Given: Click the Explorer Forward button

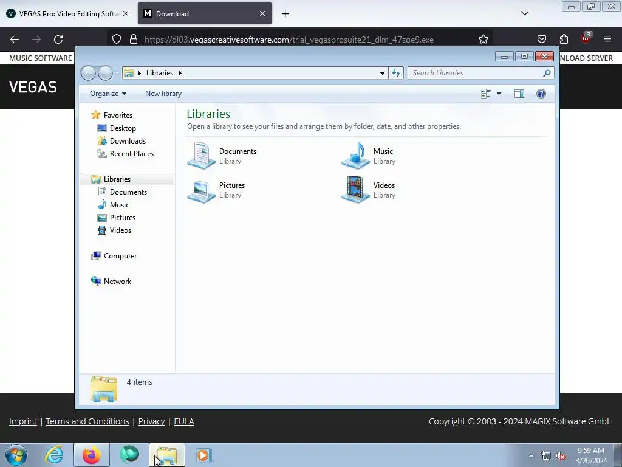Looking at the screenshot, I should tap(105, 73).
